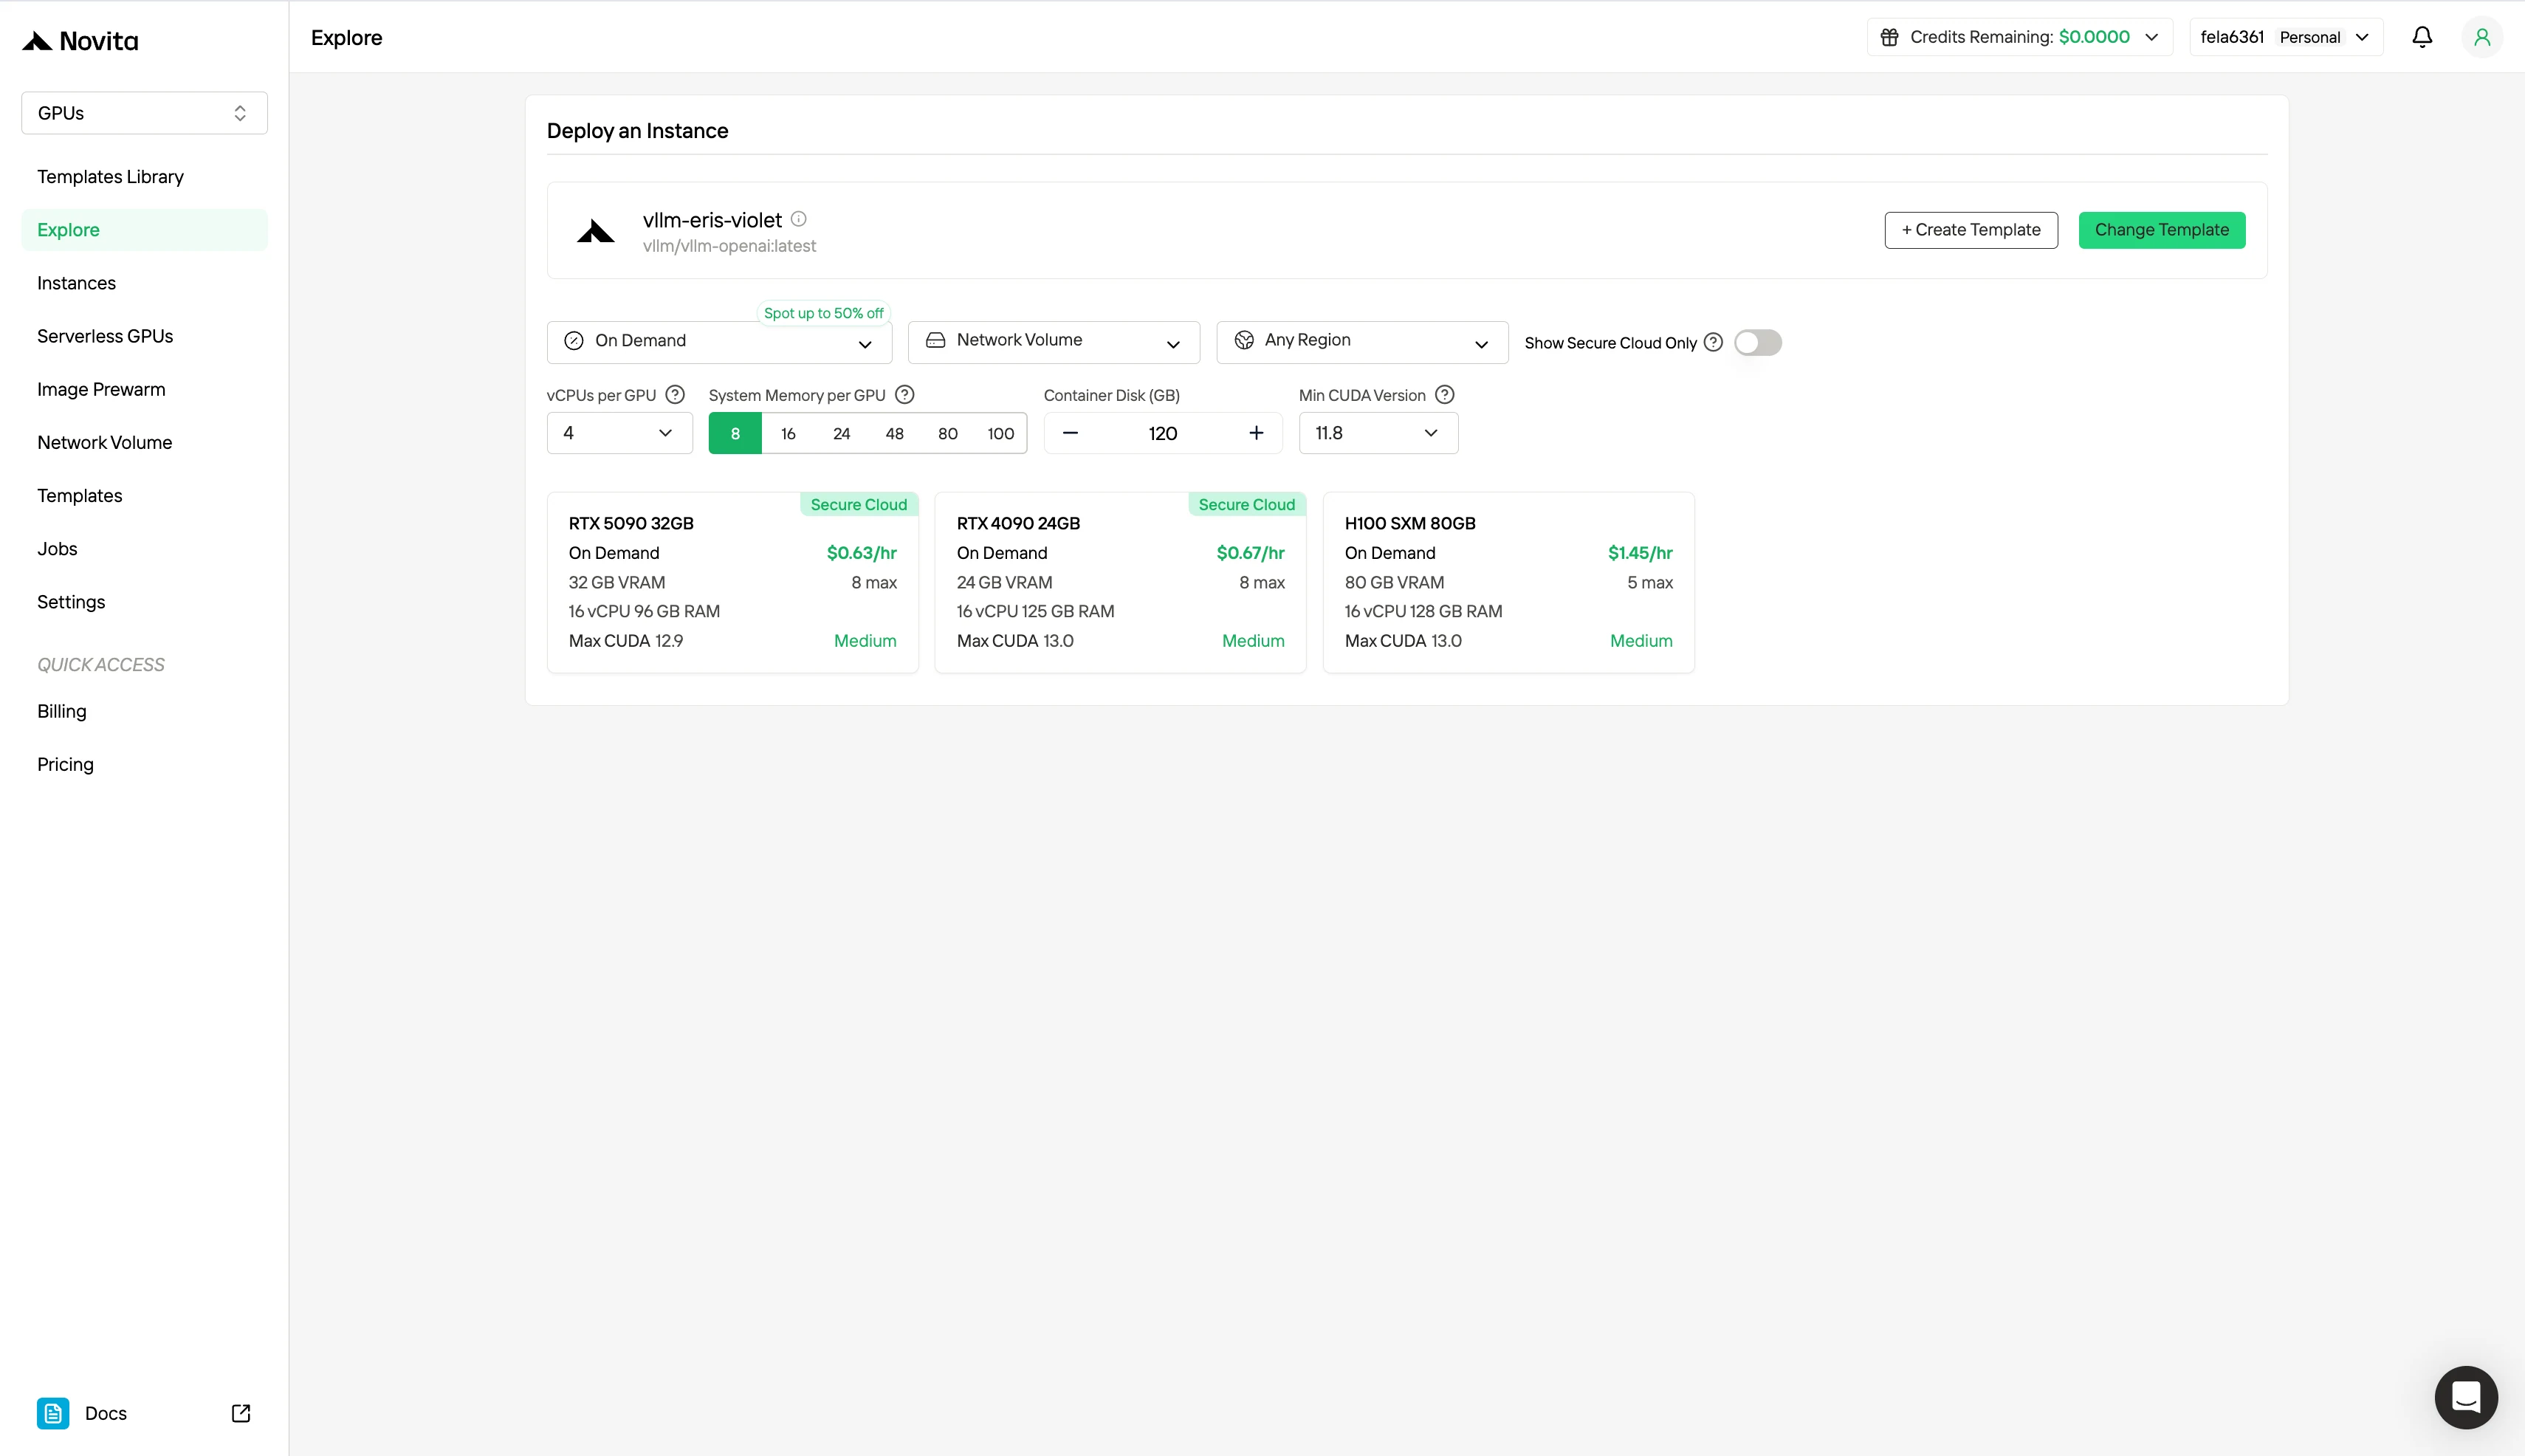Click the vllm/vllm-openai:latest image text
The image size is (2525, 1456).
pyautogui.click(x=729, y=246)
